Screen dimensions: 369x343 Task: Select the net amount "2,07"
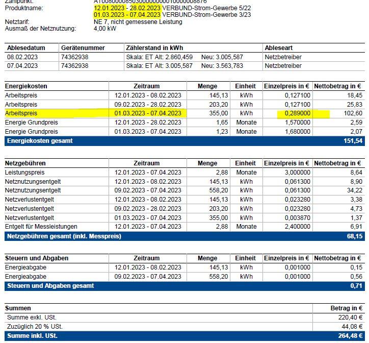pyautogui.click(x=356, y=132)
